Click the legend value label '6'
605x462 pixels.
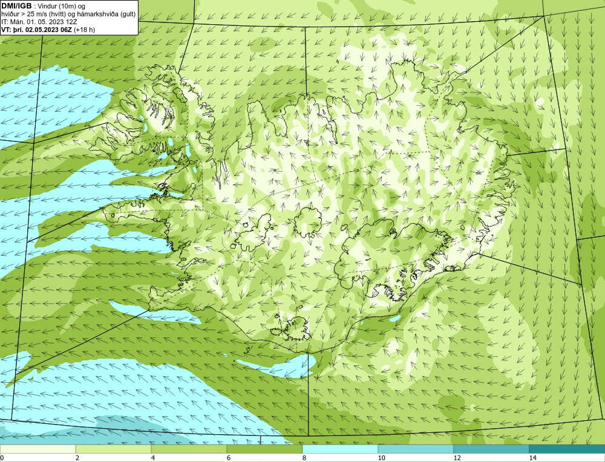229,458
